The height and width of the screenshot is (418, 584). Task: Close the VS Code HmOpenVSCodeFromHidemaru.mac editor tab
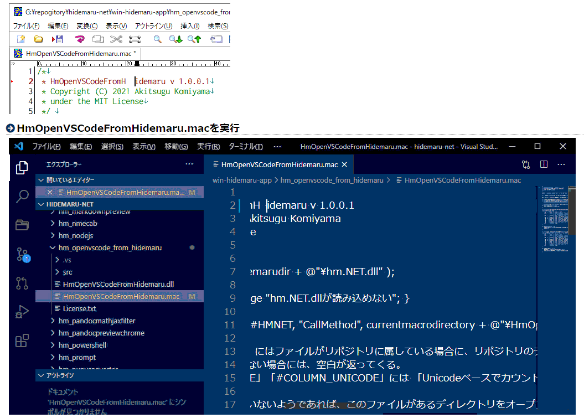click(x=344, y=164)
